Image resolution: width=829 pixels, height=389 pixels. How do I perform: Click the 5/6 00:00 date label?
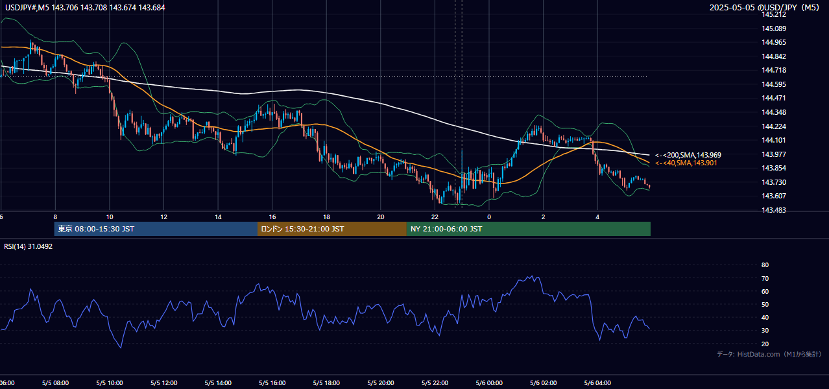(489, 383)
